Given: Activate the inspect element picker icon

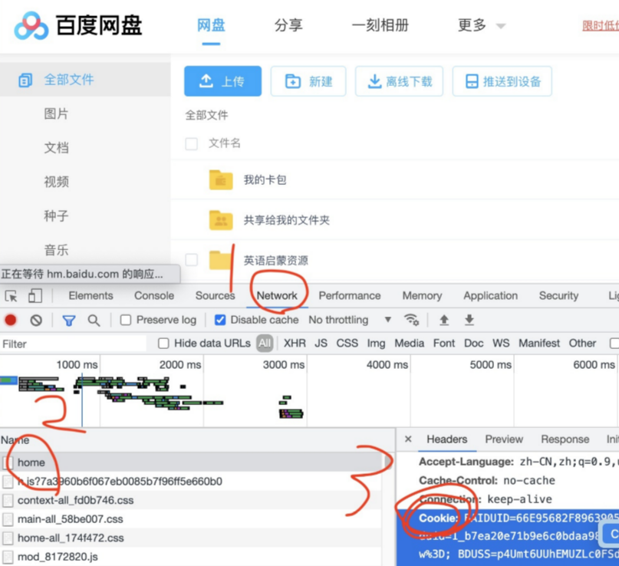Looking at the screenshot, I should (x=12, y=296).
